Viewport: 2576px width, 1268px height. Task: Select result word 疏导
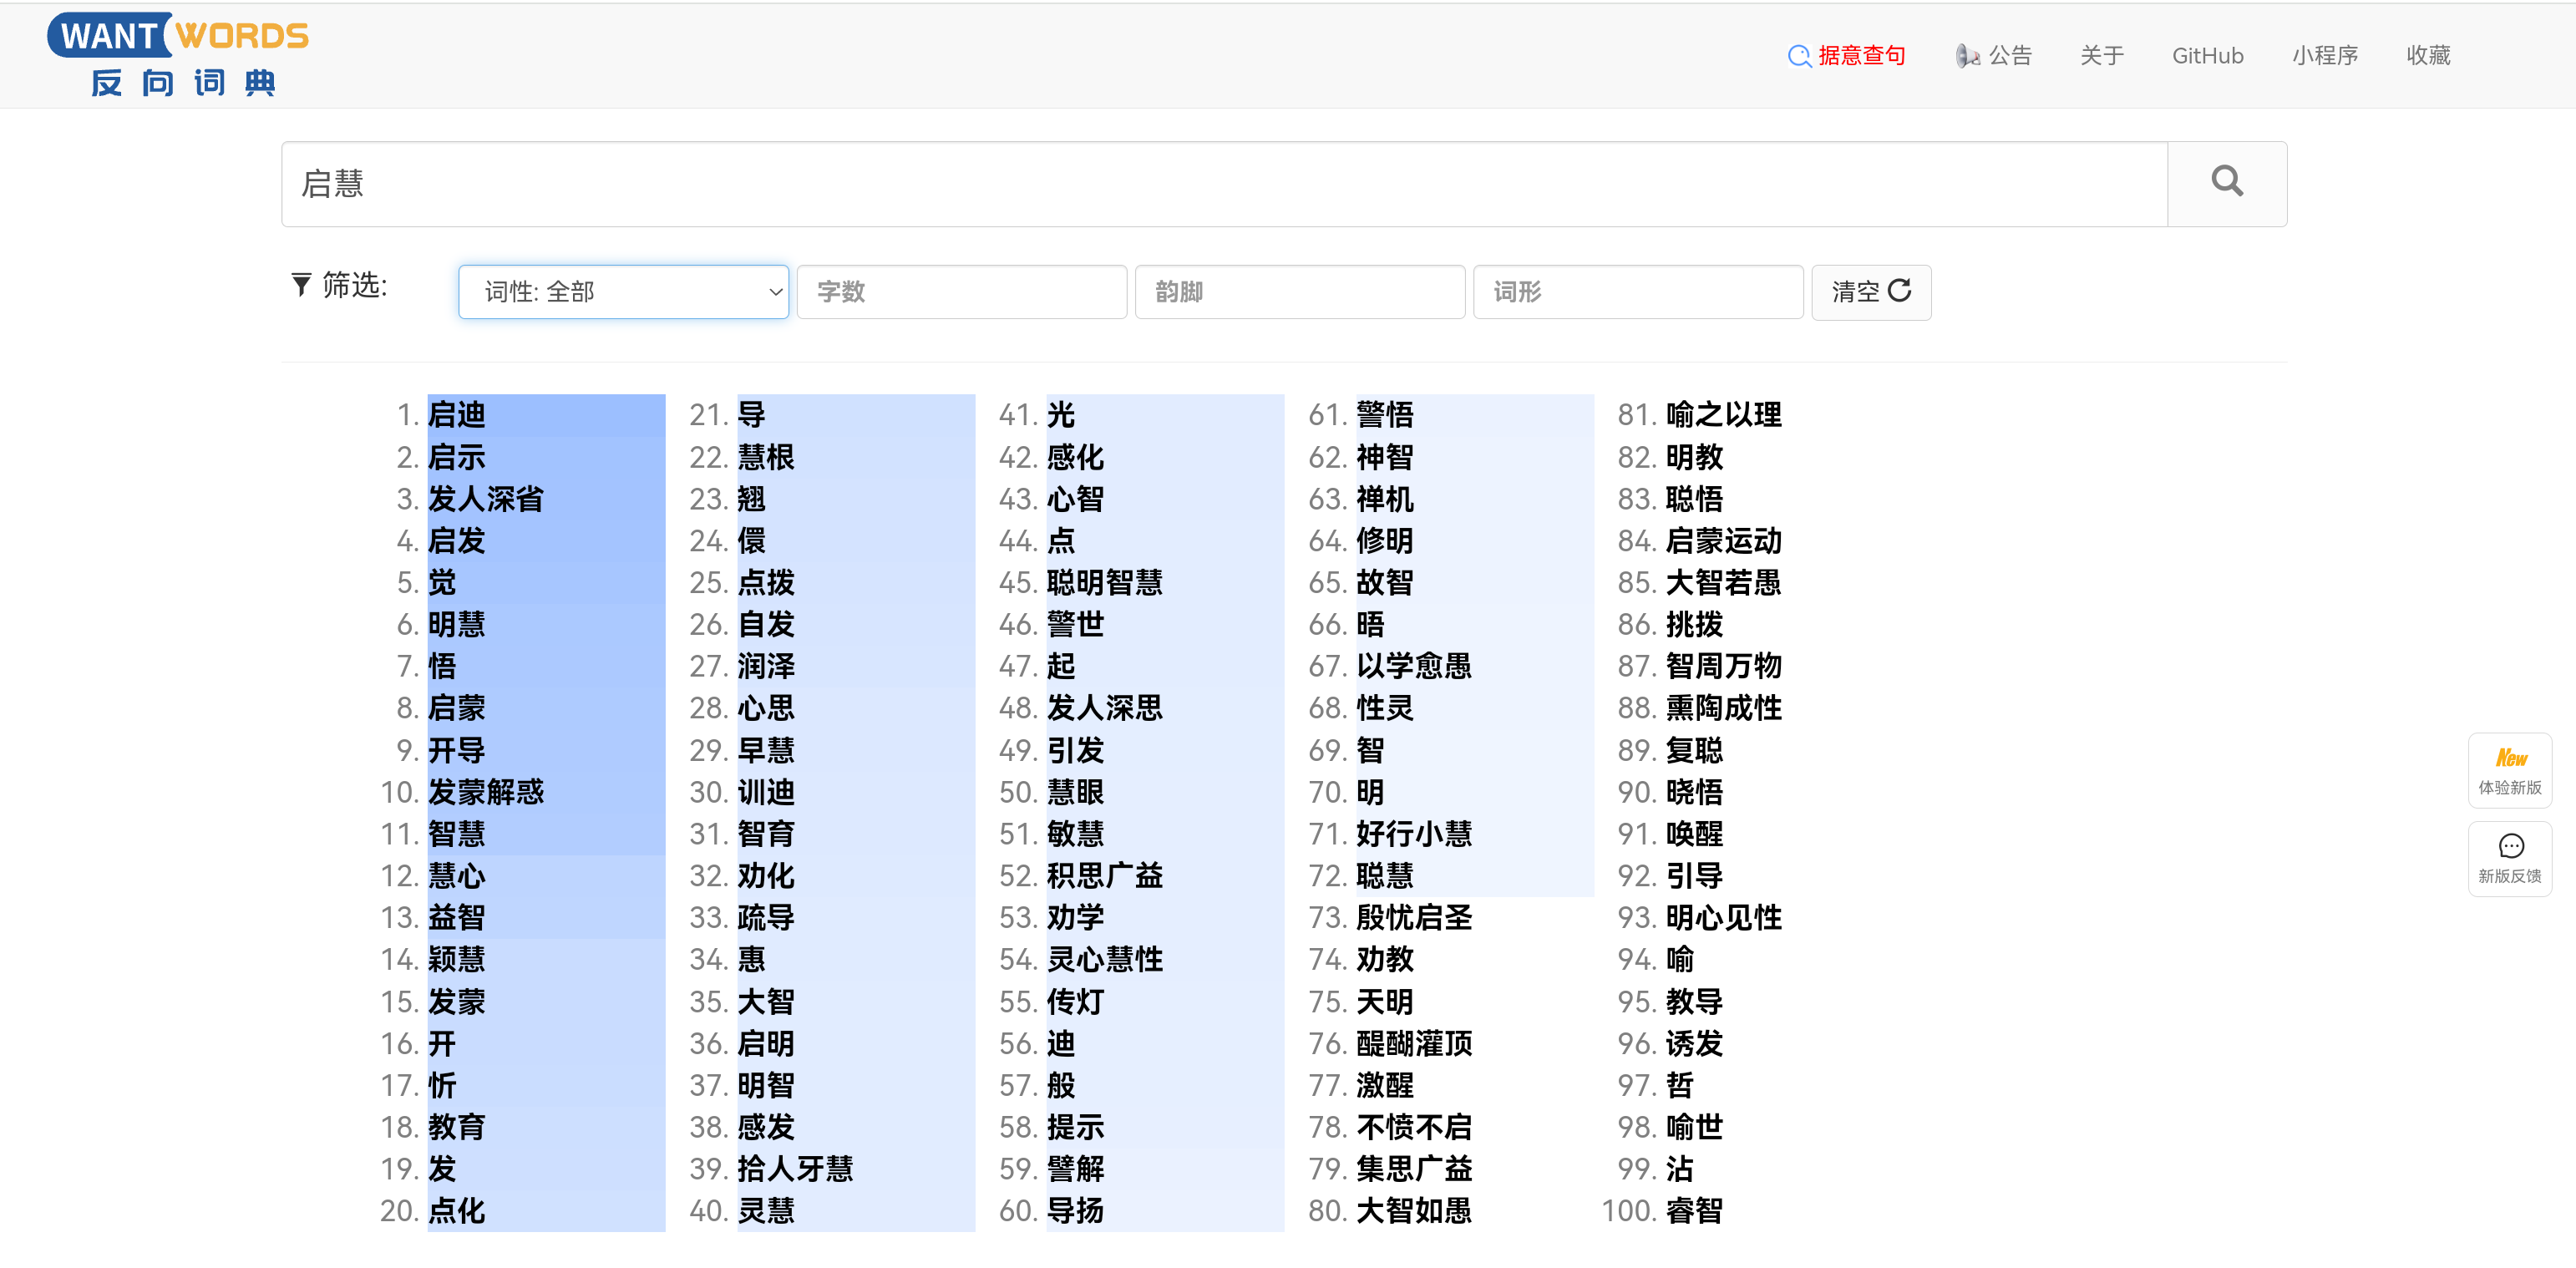(766, 917)
